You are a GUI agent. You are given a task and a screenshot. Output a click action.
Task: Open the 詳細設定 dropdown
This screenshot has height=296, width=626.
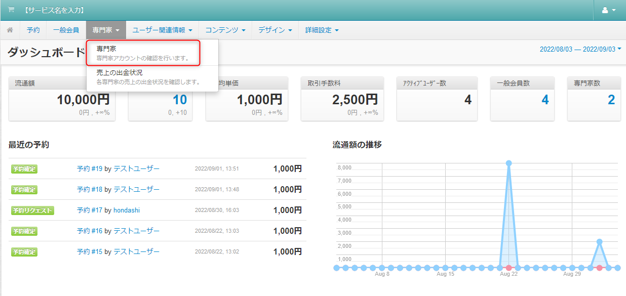click(321, 30)
